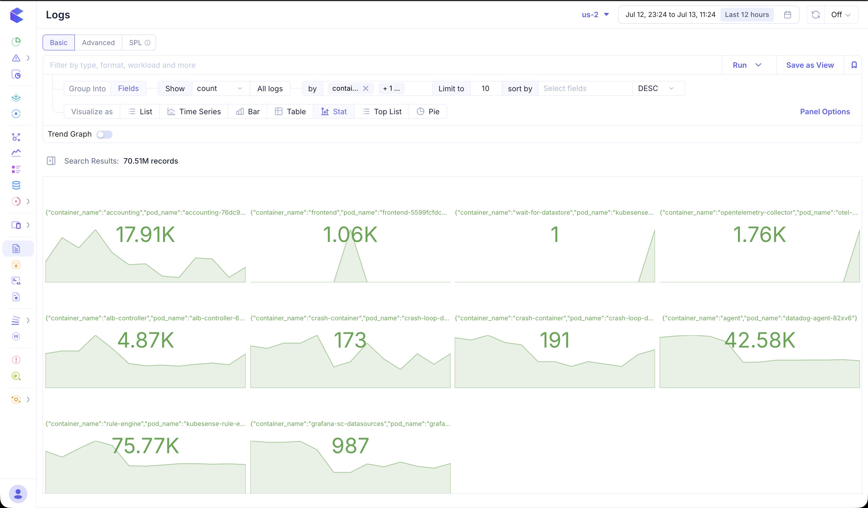This screenshot has width=868, height=508.
Task: Click the filter search input field
Action: point(382,65)
